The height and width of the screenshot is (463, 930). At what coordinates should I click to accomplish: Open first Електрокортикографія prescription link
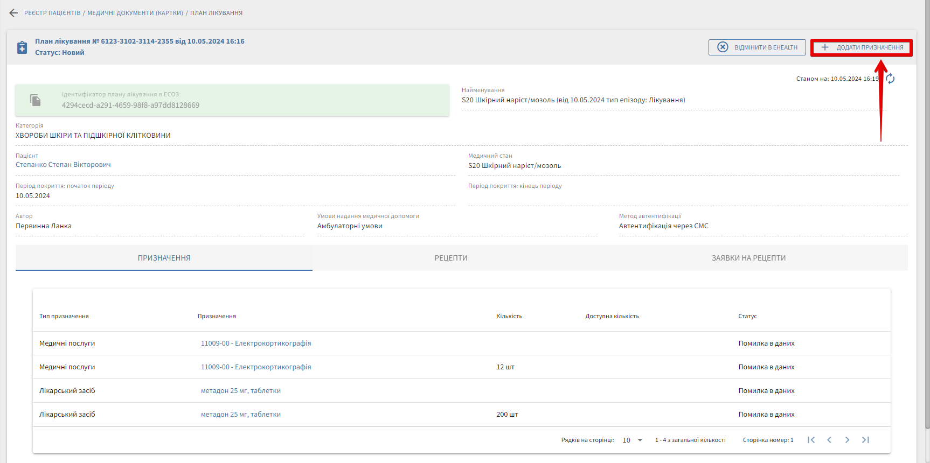256,343
